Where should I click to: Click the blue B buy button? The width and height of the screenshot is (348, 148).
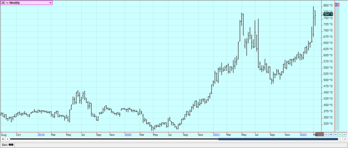point(336,4)
